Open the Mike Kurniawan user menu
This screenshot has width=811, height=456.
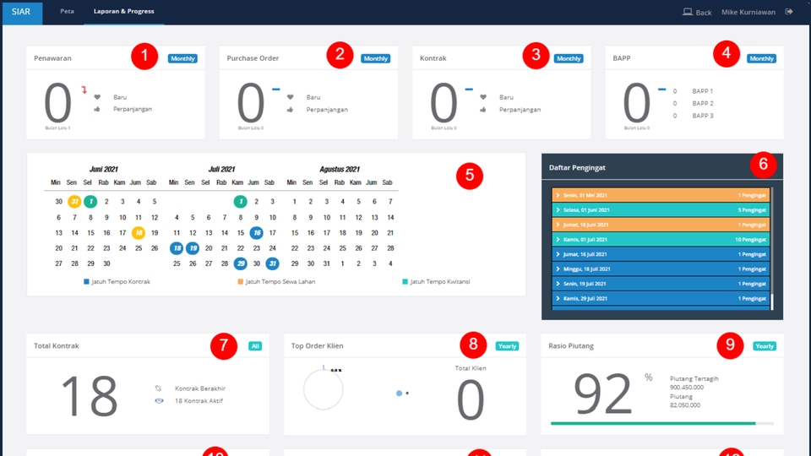748,12
